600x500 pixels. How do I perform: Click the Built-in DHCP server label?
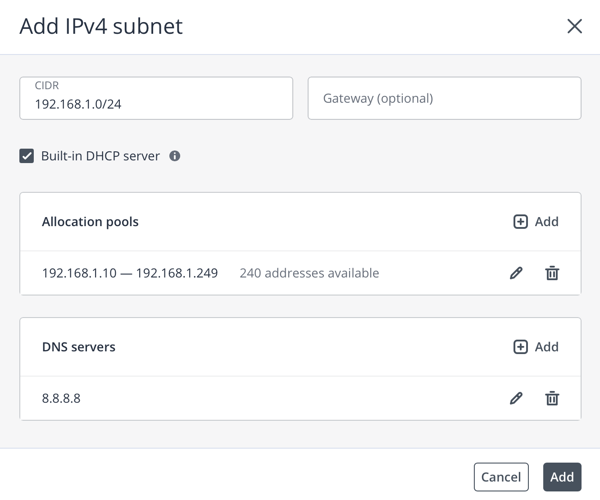pos(100,156)
